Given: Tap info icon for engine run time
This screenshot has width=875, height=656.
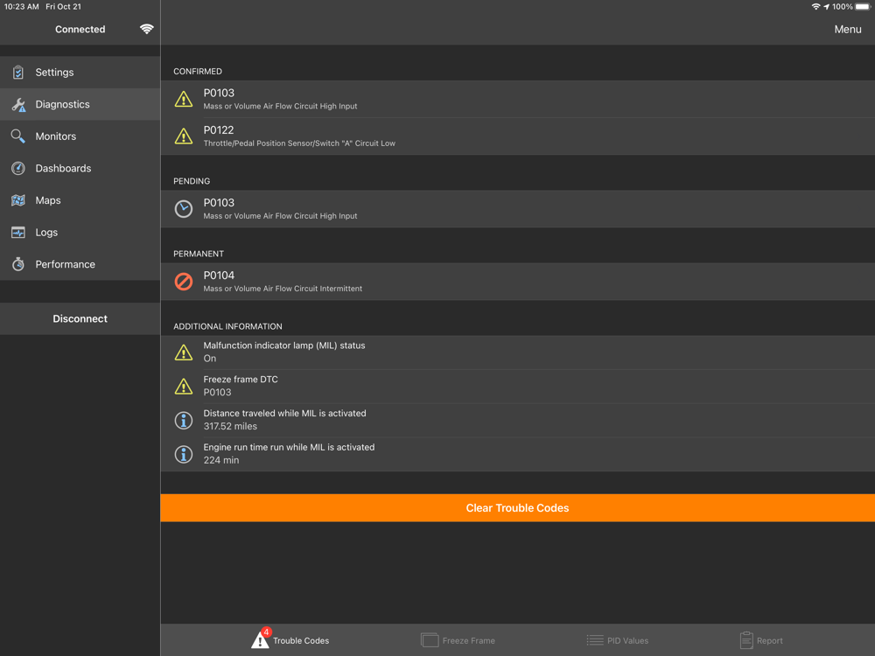Looking at the screenshot, I should pyautogui.click(x=184, y=454).
